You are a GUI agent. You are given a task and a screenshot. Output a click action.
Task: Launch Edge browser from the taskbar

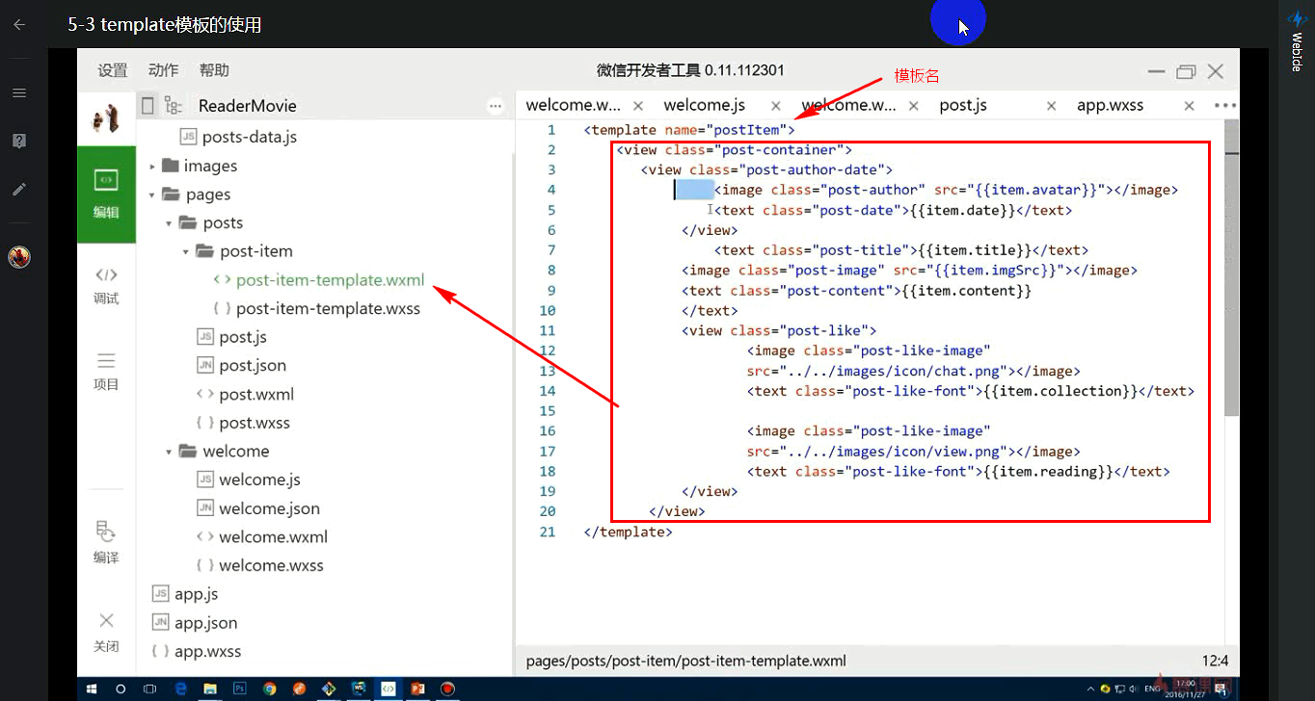point(180,689)
